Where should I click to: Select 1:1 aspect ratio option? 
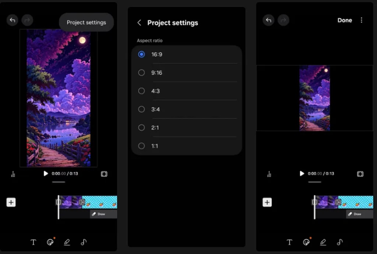click(x=141, y=146)
